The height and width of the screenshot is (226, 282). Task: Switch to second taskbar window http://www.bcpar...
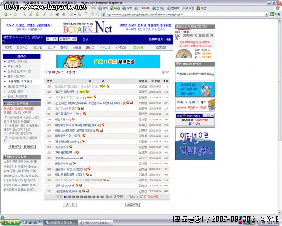(95, 223)
